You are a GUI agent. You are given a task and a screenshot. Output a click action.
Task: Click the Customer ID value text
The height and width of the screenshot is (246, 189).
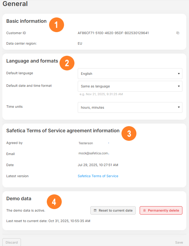pos(113,33)
